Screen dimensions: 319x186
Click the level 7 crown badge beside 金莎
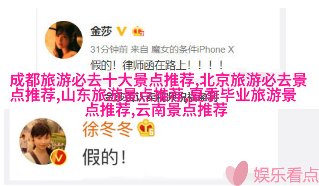tap(138, 31)
